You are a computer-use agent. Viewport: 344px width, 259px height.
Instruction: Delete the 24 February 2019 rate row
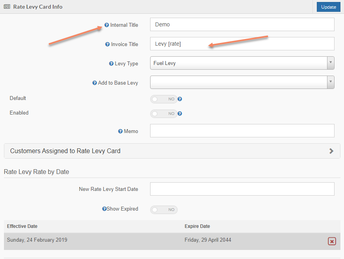331,241
